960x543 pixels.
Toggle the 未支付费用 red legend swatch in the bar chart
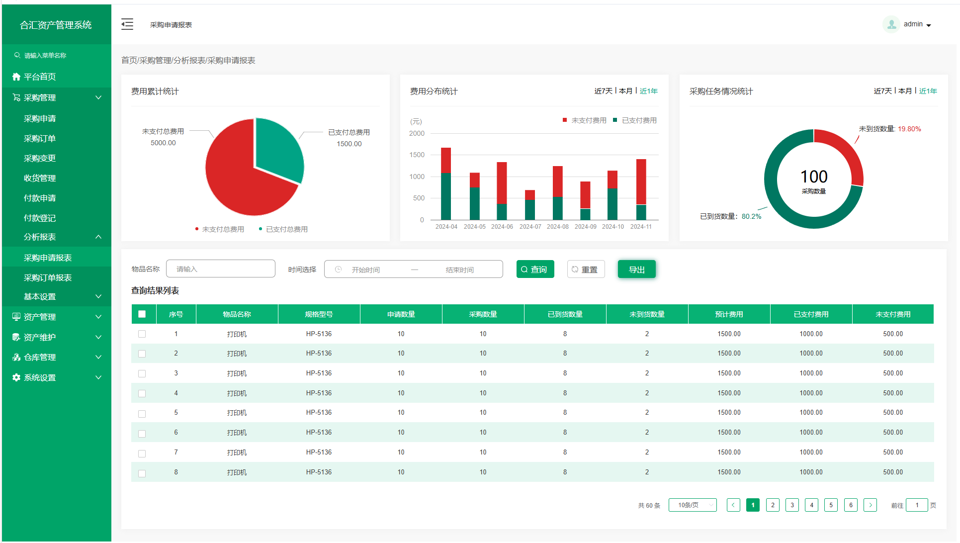tap(565, 120)
